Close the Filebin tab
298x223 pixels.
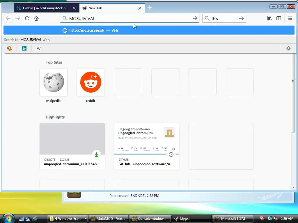coord(74,8)
